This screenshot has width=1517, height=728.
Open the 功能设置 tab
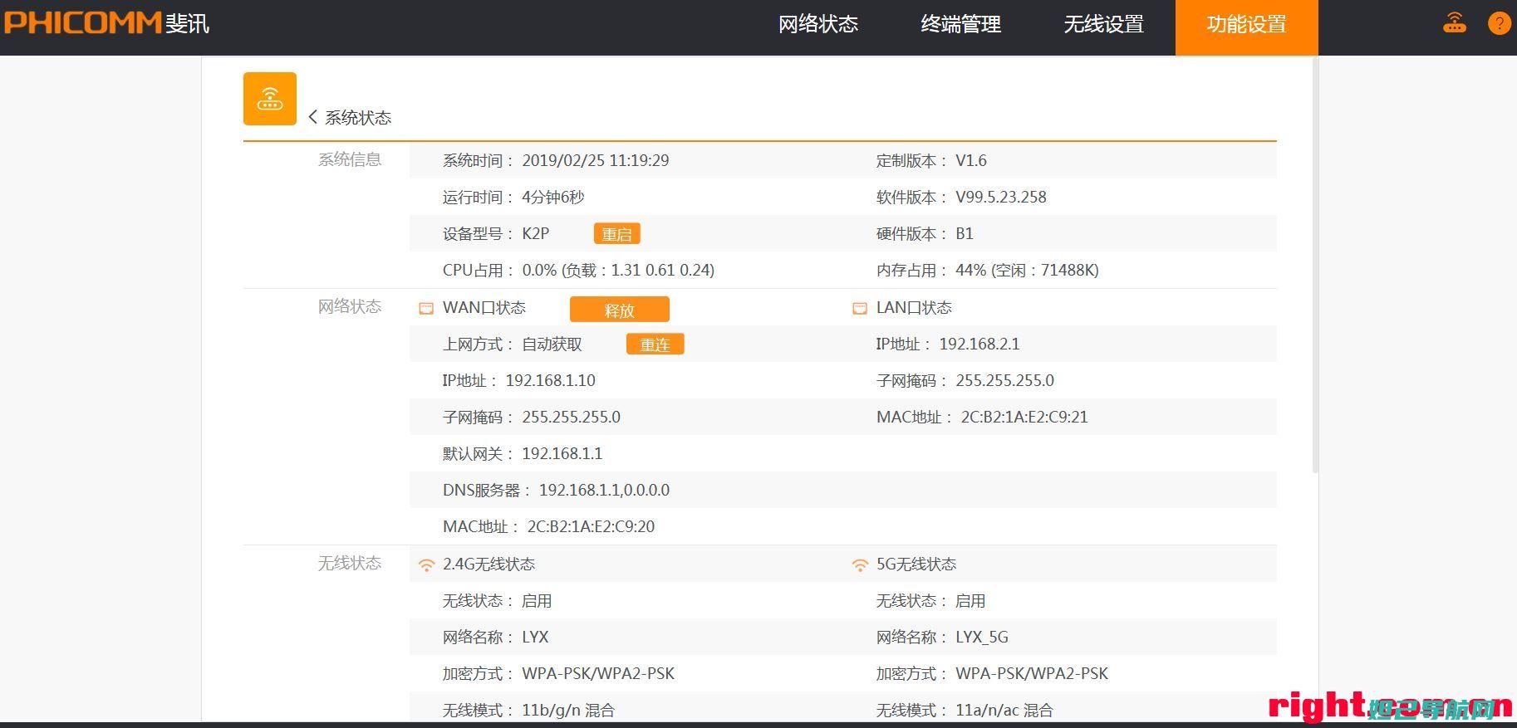(x=1246, y=27)
